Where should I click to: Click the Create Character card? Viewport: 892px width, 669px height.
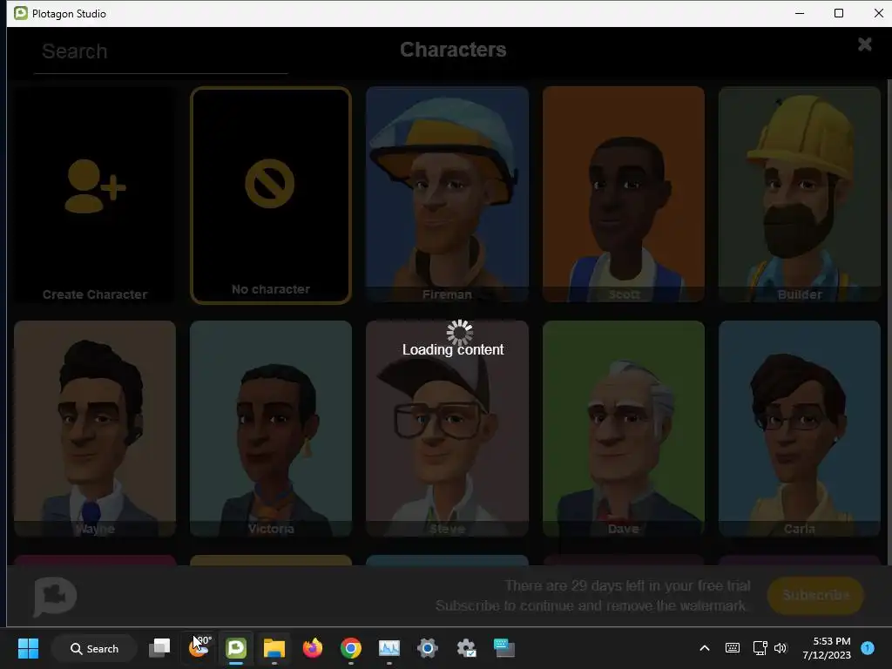click(95, 194)
